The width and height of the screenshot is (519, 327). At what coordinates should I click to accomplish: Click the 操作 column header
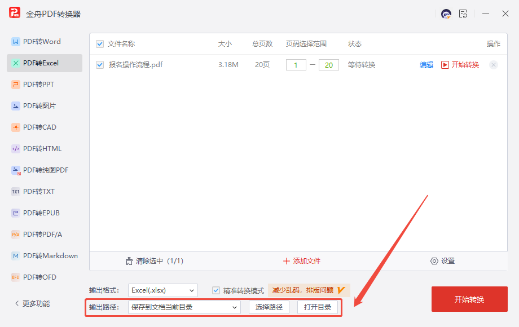click(494, 44)
